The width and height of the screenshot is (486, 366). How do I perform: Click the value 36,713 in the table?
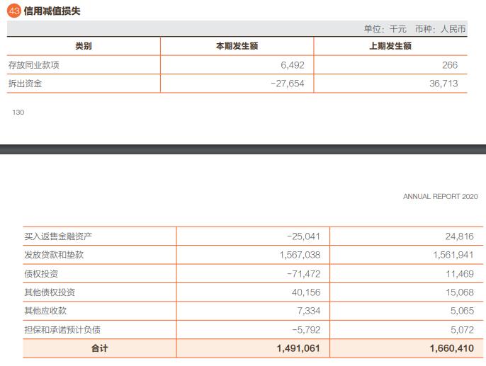click(443, 84)
